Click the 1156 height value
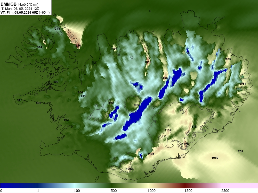Image resolution: width=258 pixels, height=193 pixels. pyautogui.click(x=164, y=78)
